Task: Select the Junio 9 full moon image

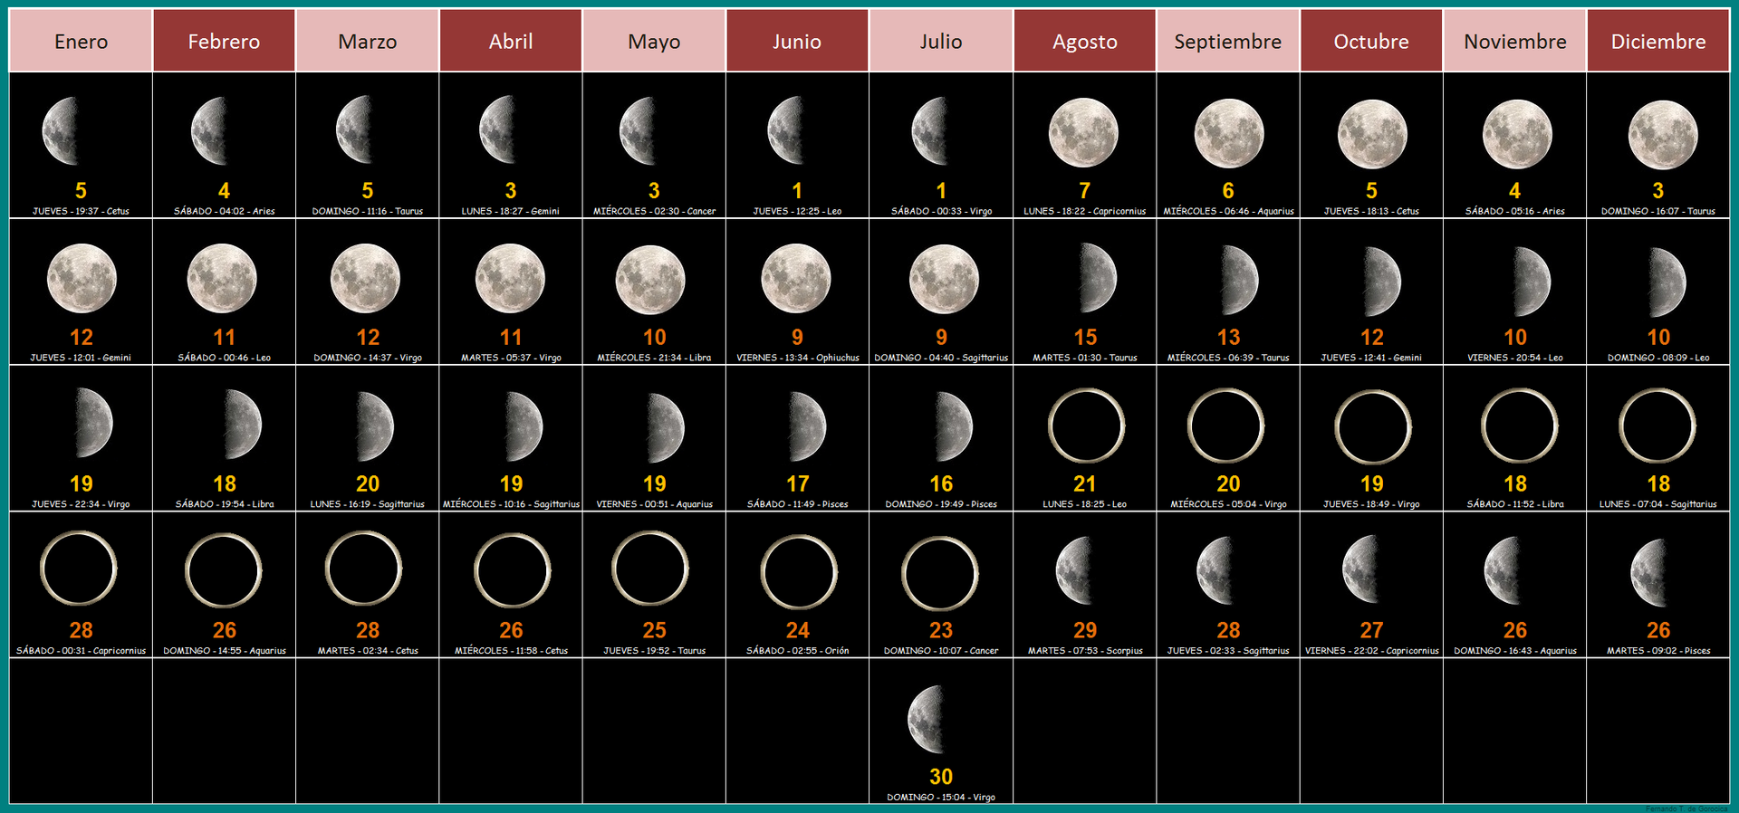Action: pos(796,279)
